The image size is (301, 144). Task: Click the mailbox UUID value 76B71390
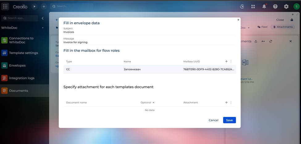pyautogui.click(x=209, y=70)
